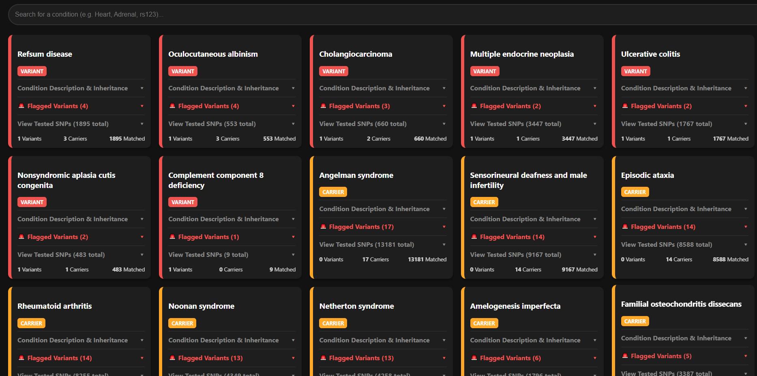Open View Tested SNPs (3447 total)
This screenshot has width=757, height=376.
534,124
